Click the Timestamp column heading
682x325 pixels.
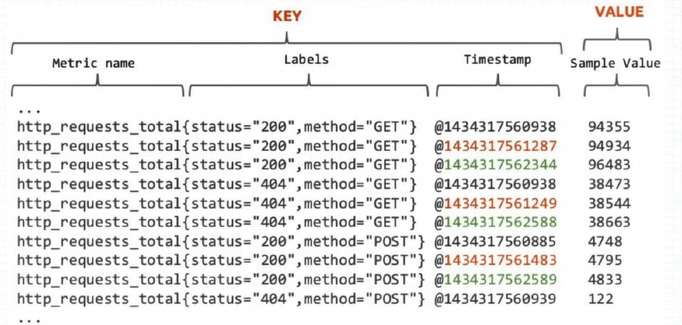(497, 59)
